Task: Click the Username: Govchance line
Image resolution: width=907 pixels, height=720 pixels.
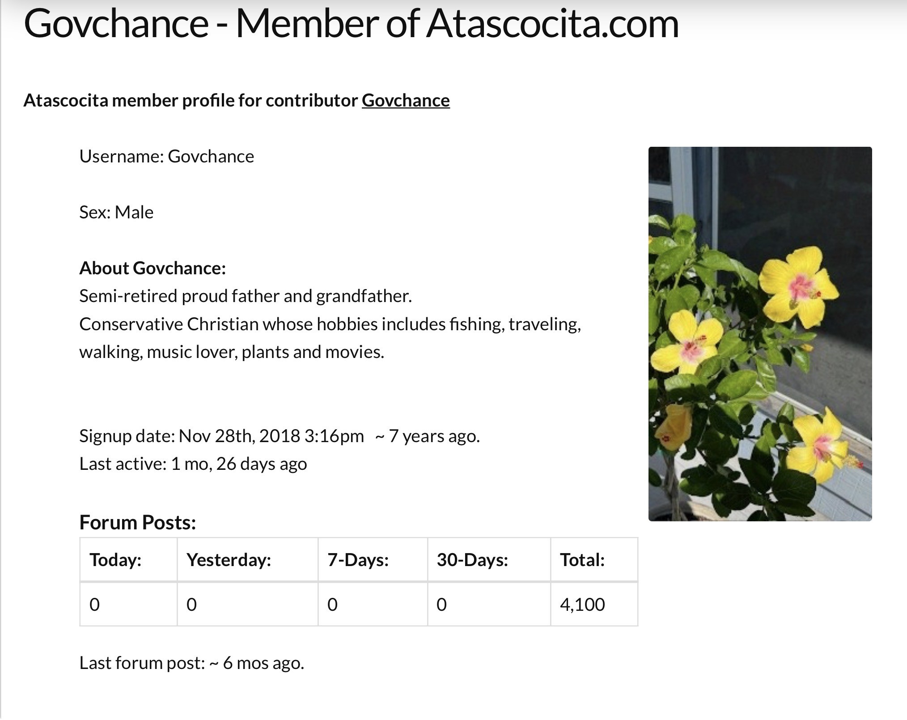Action: pyautogui.click(x=166, y=157)
